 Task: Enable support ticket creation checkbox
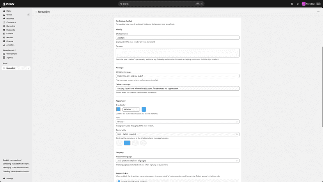[x=119, y=181]
